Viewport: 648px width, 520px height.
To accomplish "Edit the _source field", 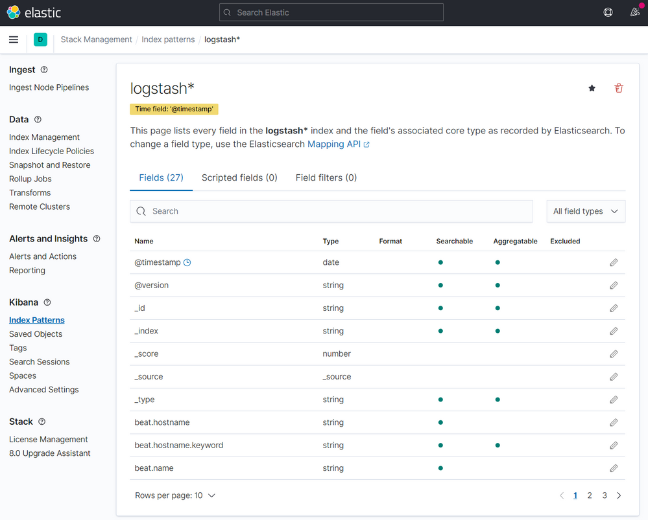I will [x=614, y=377].
